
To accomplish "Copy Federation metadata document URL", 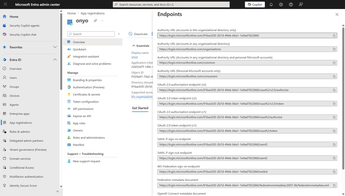I will pos(334,185).
